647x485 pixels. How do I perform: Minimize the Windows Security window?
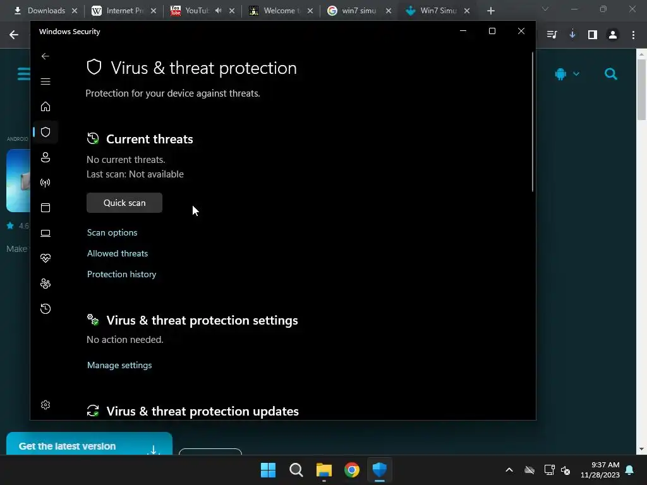tap(463, 31)
